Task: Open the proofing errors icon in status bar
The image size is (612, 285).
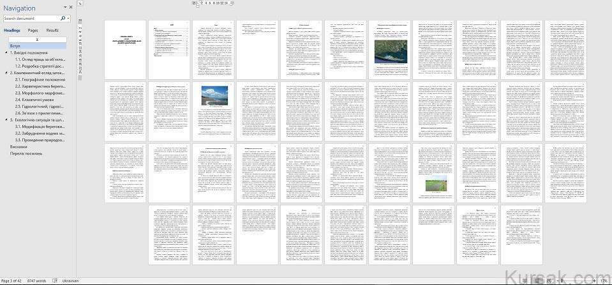Action: [56, 281]
